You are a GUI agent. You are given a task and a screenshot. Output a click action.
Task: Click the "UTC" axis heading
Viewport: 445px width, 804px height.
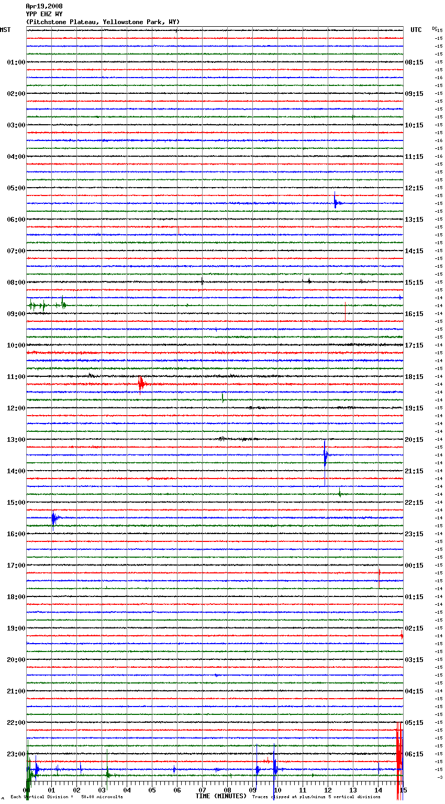click(416, 30)
